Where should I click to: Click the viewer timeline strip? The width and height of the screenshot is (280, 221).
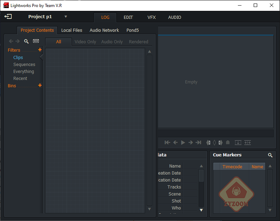[x=216, y=133]
